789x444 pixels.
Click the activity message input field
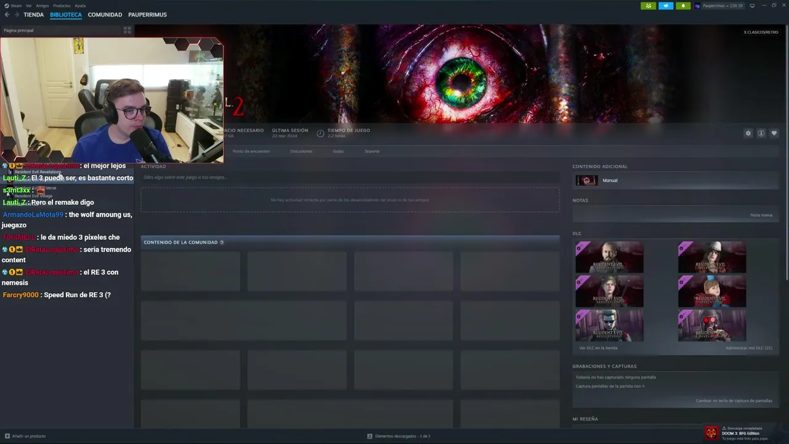coord(350,177)
